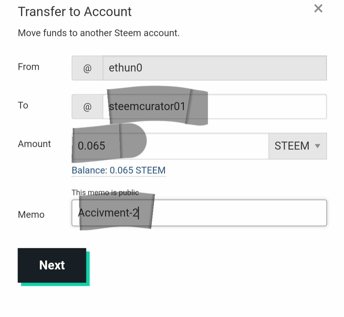Close the Transfer to Account dialog

tap(318, 9)
